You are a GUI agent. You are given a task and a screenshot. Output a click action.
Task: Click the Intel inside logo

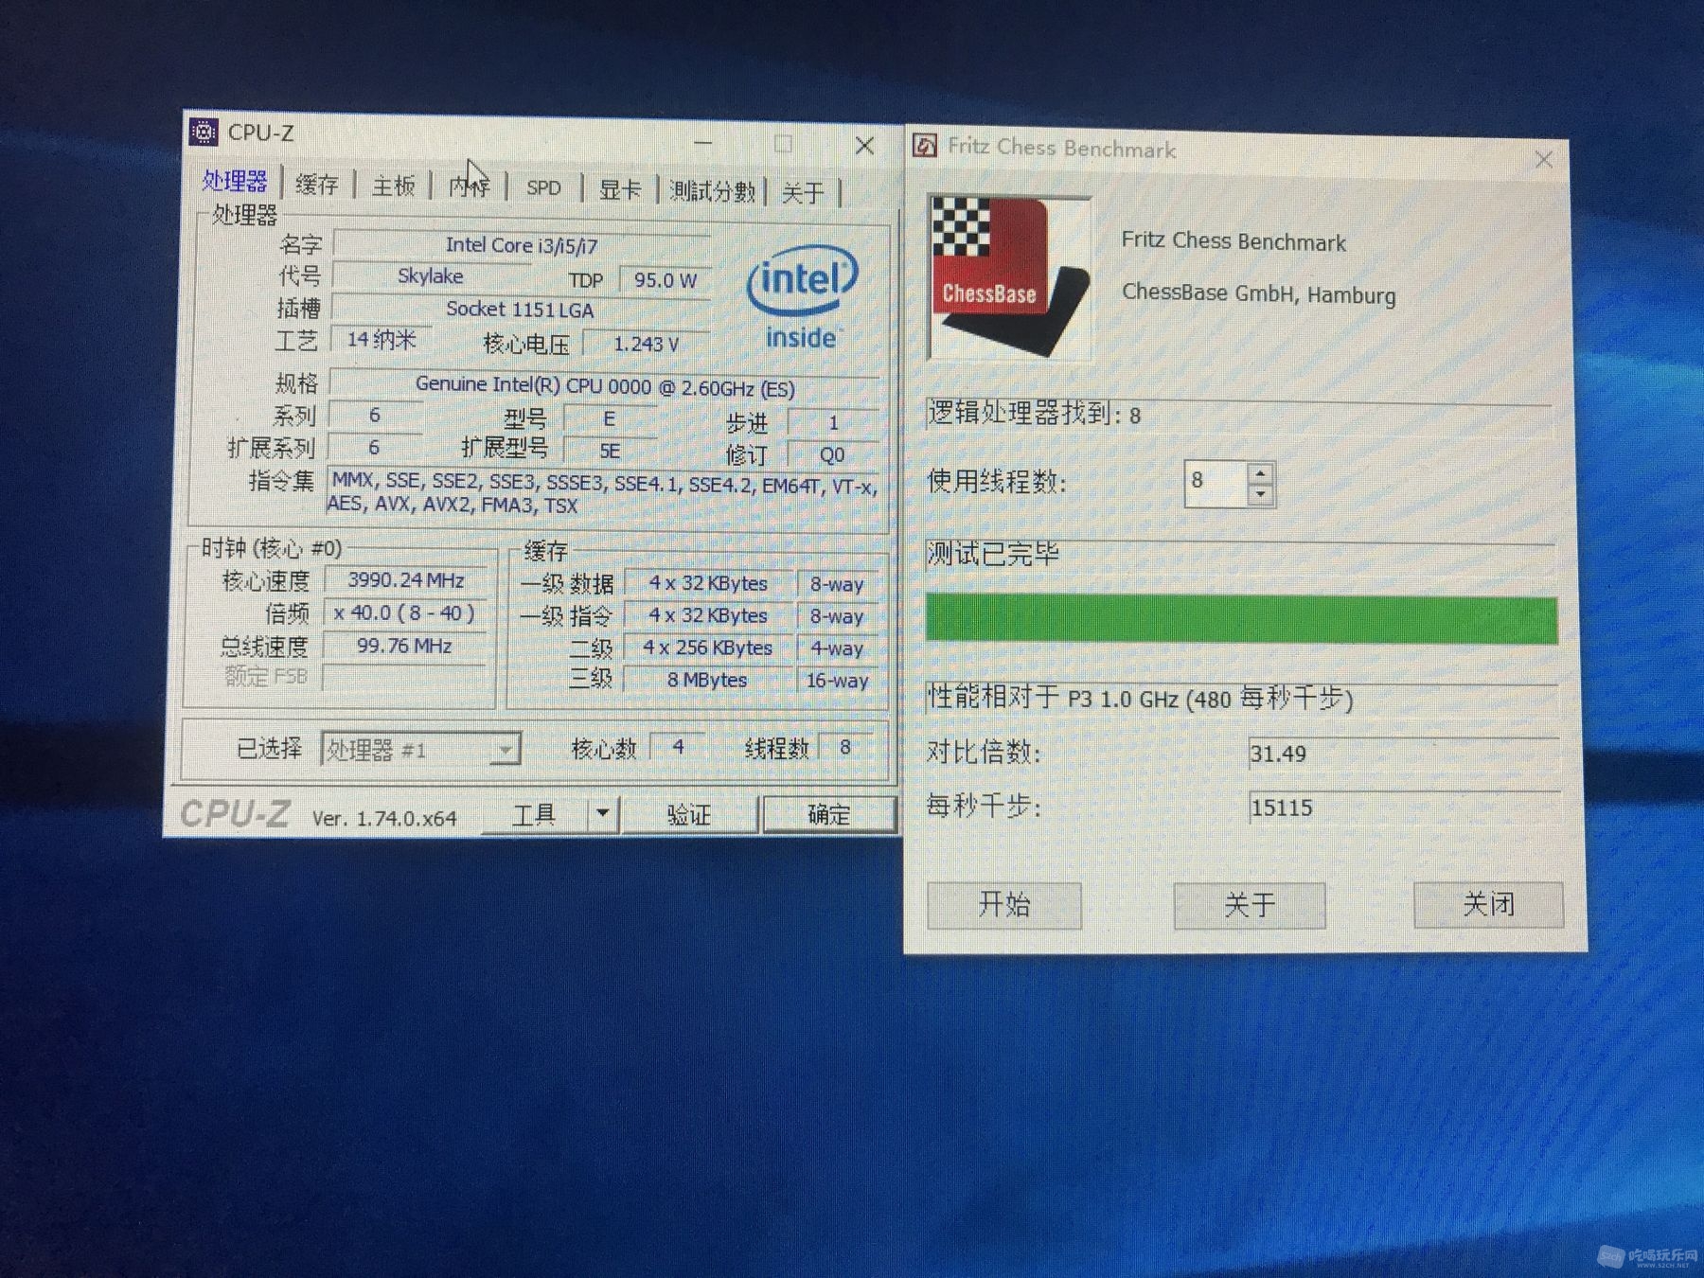pyautogui.click(x=802, y=296)
